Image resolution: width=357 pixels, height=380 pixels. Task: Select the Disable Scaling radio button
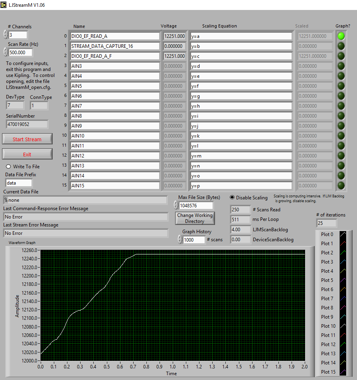232,197
